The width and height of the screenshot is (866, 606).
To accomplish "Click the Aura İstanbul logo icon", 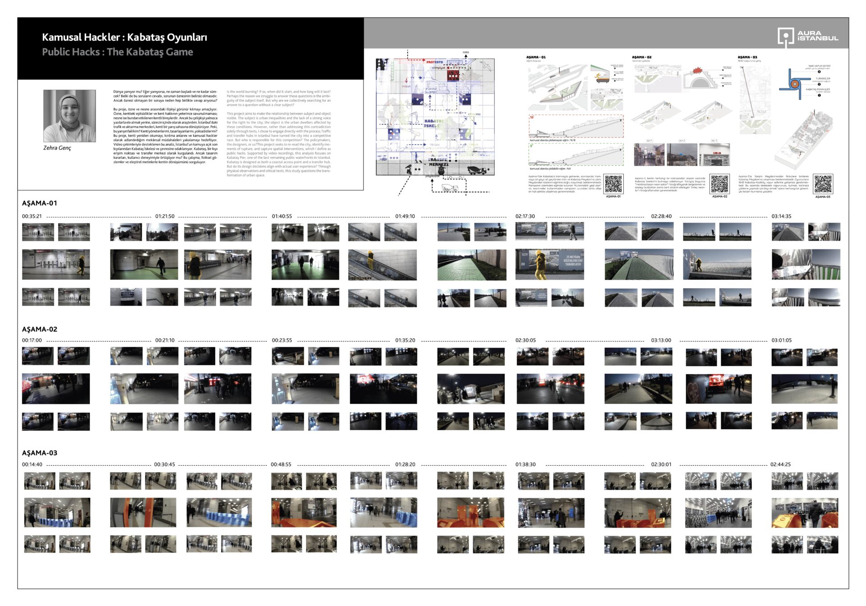I will coord(785,37).
